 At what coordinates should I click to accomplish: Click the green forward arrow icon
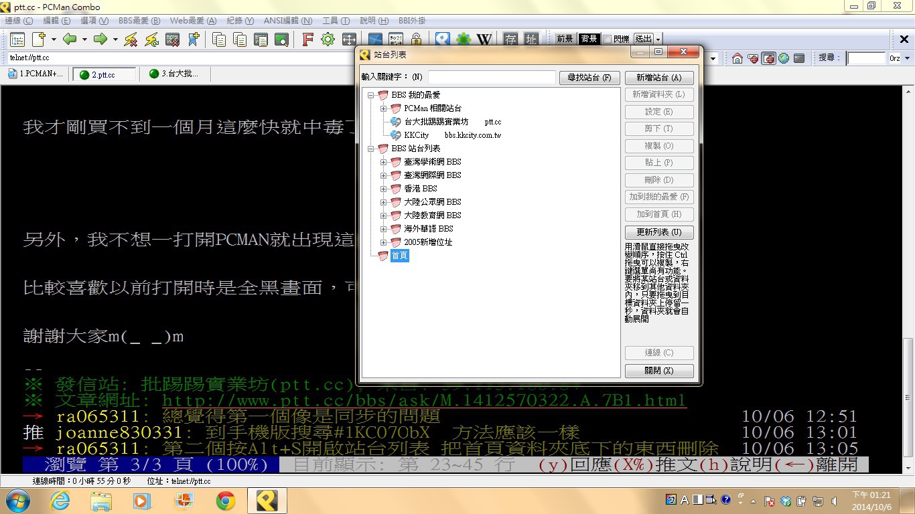click(x=100, y=39)
